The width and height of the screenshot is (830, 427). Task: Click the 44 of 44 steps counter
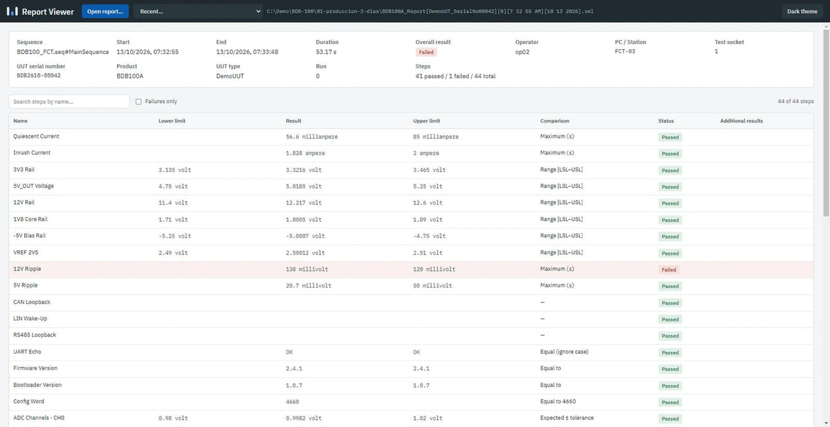pyautogui.click(x=795, y=102)
